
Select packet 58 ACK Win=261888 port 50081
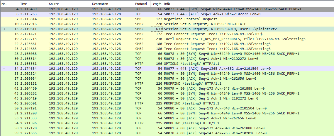point(167,128)
